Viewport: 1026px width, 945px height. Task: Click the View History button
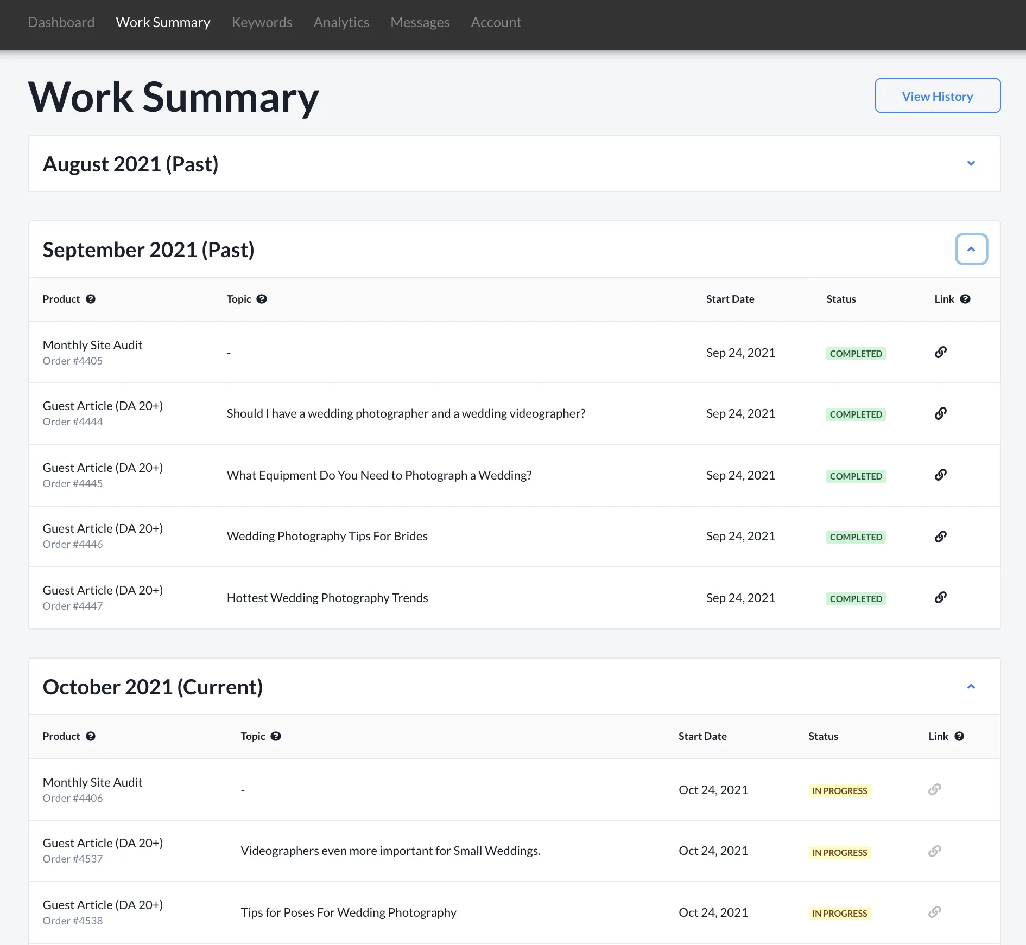(937, 96)
